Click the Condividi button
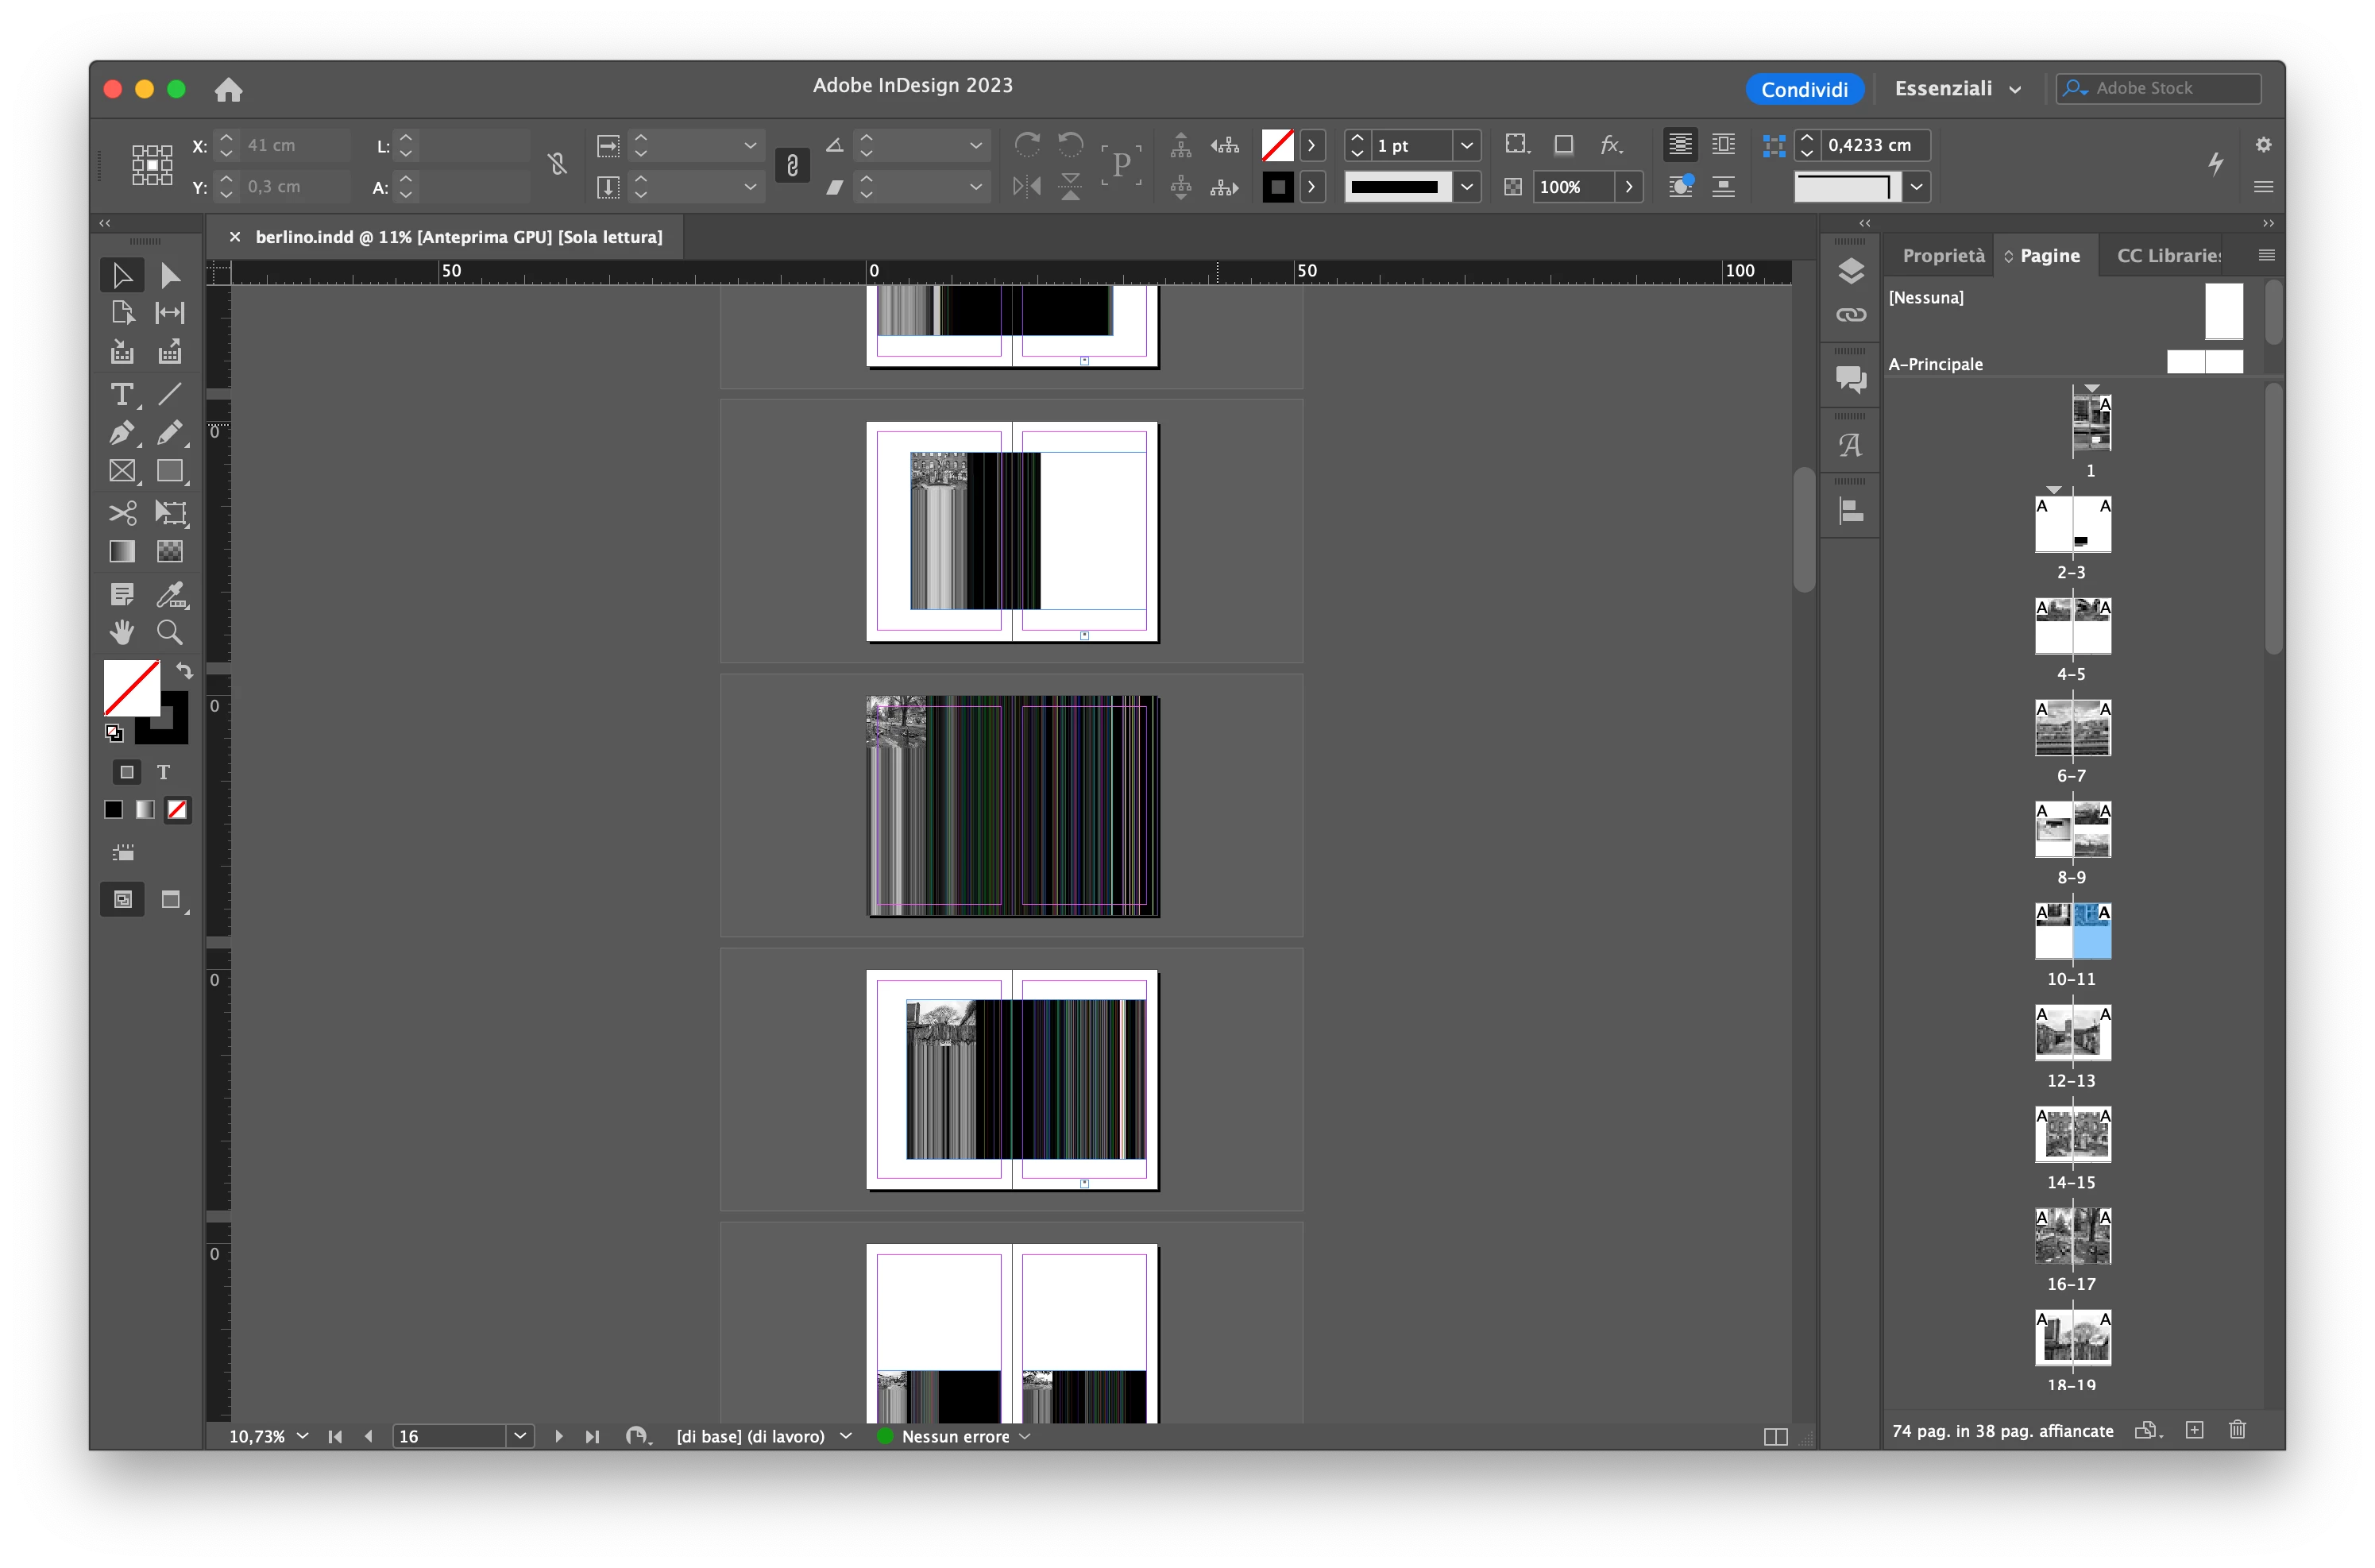Screen dimensions: 2375x1568 (x=1803, y=89)
